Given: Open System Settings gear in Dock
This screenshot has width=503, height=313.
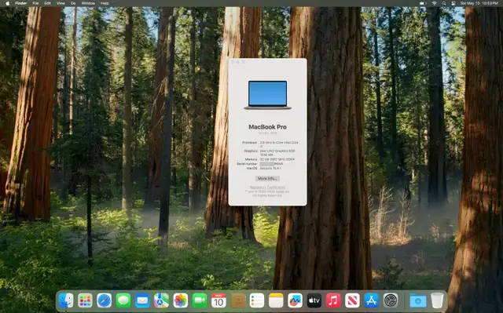Looking at the screenshot, I should point(391,300).
